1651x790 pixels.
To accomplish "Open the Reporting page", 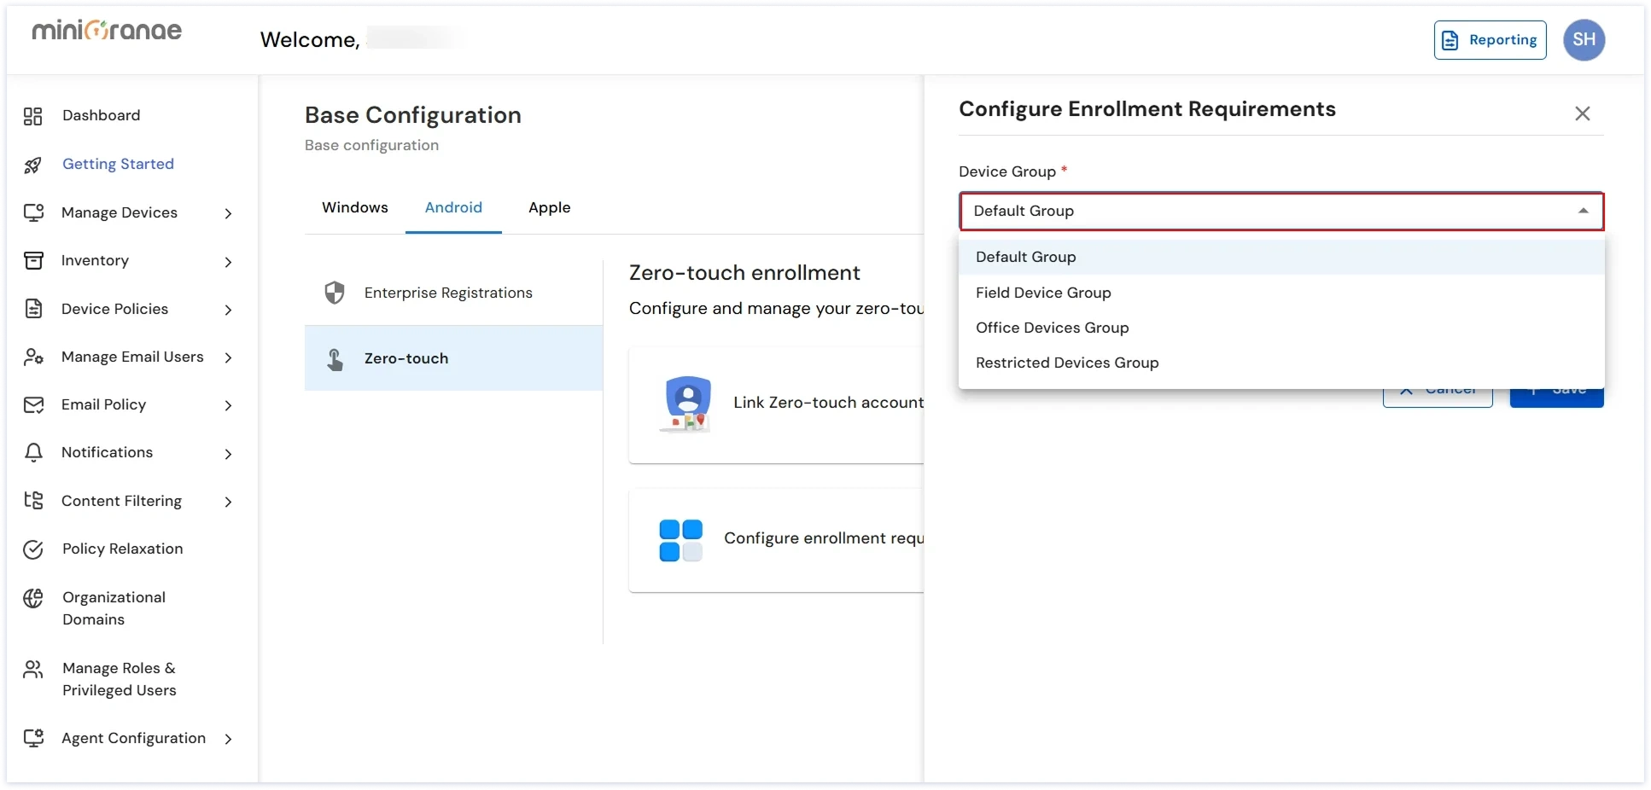I will (x=1489, y=40).
